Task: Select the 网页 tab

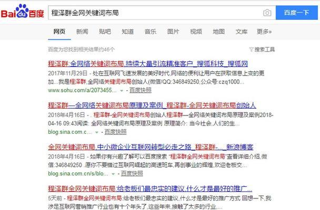Action: coord(59,31)
